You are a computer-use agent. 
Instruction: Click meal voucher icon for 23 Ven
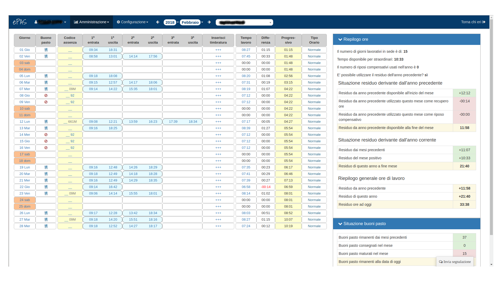pyautogui.click(x=46, y=193)
